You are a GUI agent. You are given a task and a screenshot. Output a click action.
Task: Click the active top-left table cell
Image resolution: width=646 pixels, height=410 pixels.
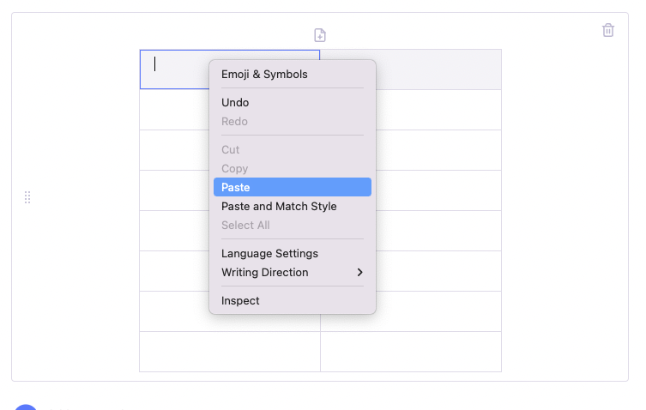[x=175, y=69]
